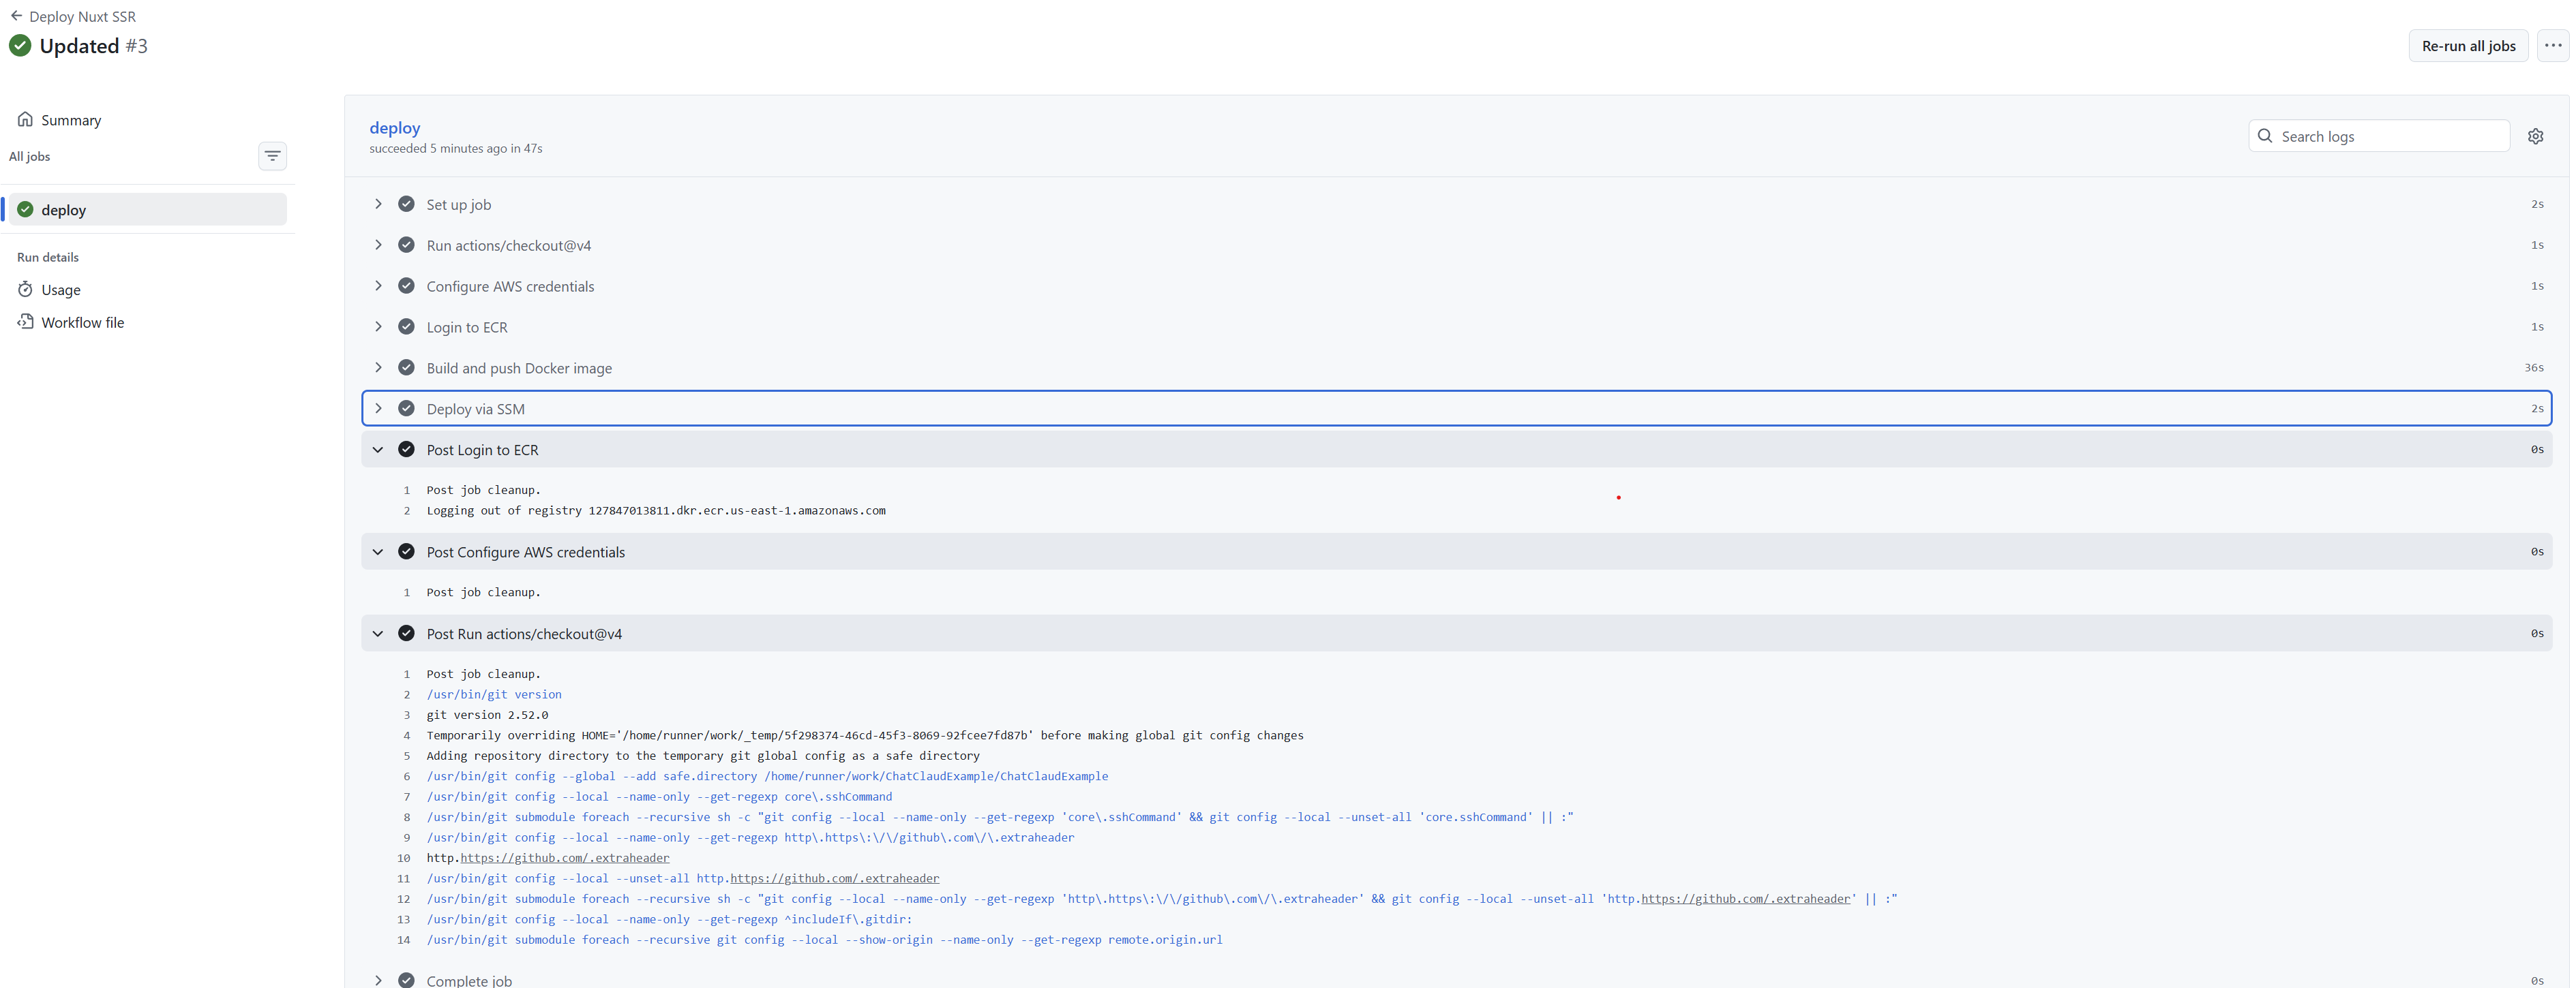Click the '/usr/bin/git version' log line
The width and height of the screenshot is (2576, 988).
[494, 694]
